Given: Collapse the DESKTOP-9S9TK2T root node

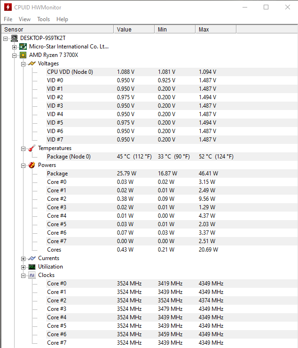Looking at the screenshot, I should pos(6,39).
